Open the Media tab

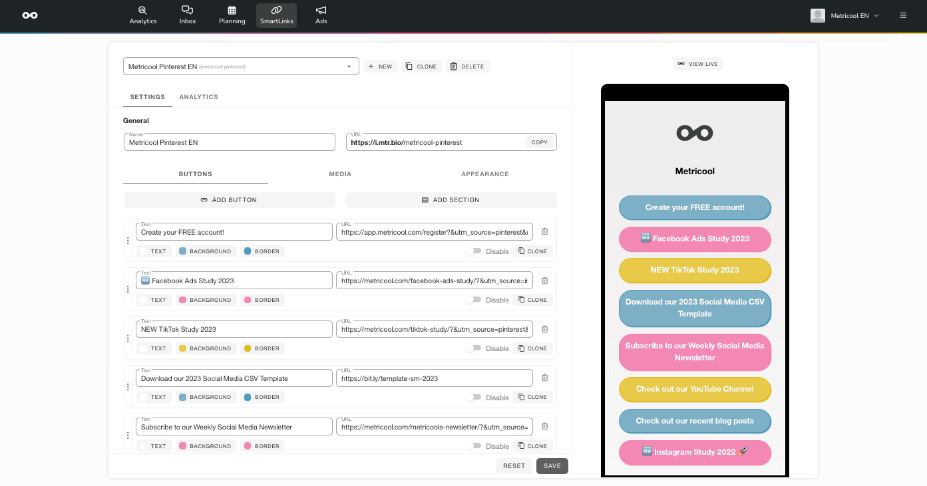click(x=340, y=174)
